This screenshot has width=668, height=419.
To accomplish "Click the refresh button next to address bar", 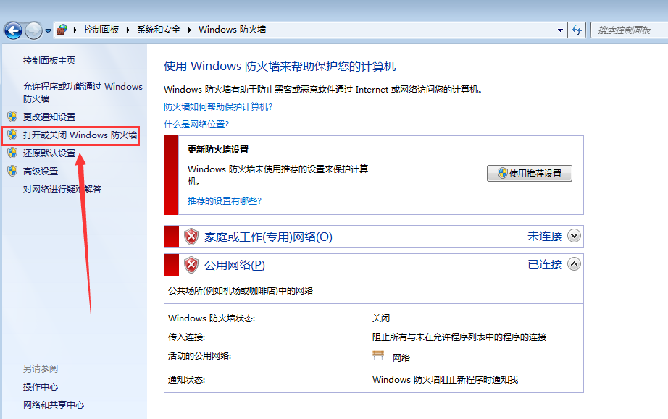I will 577,30.
